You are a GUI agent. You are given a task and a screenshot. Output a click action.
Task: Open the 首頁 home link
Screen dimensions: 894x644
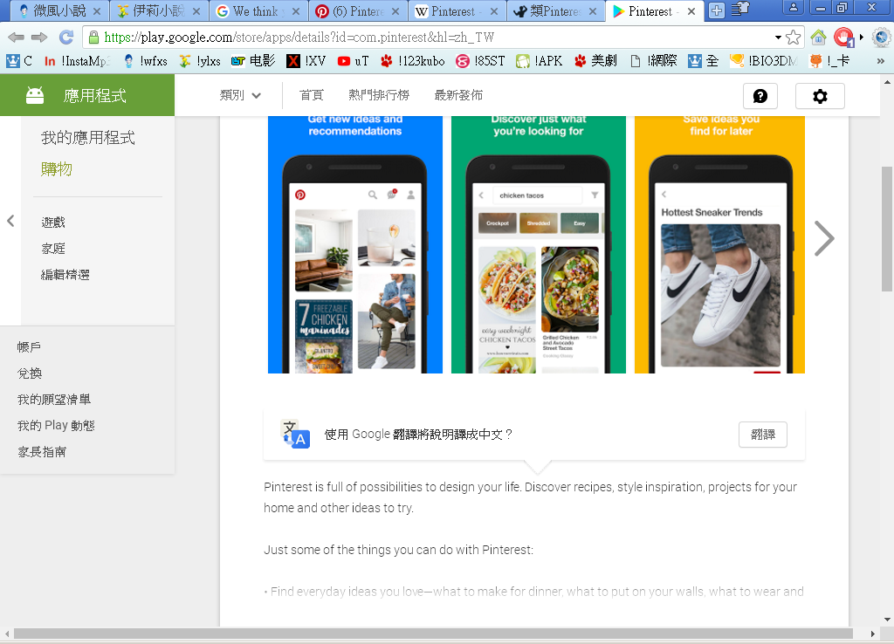pyautogui.click(x=312, y=95)
